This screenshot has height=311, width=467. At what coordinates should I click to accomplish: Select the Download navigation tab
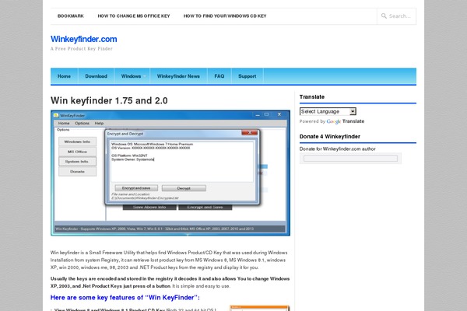(x=96, y=76)
